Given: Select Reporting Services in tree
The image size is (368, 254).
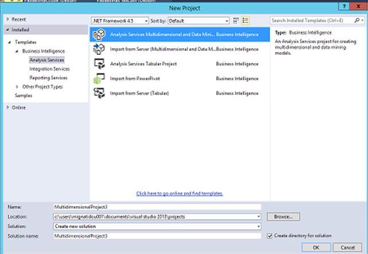Looking at the screenshot, I should [48, 78].
